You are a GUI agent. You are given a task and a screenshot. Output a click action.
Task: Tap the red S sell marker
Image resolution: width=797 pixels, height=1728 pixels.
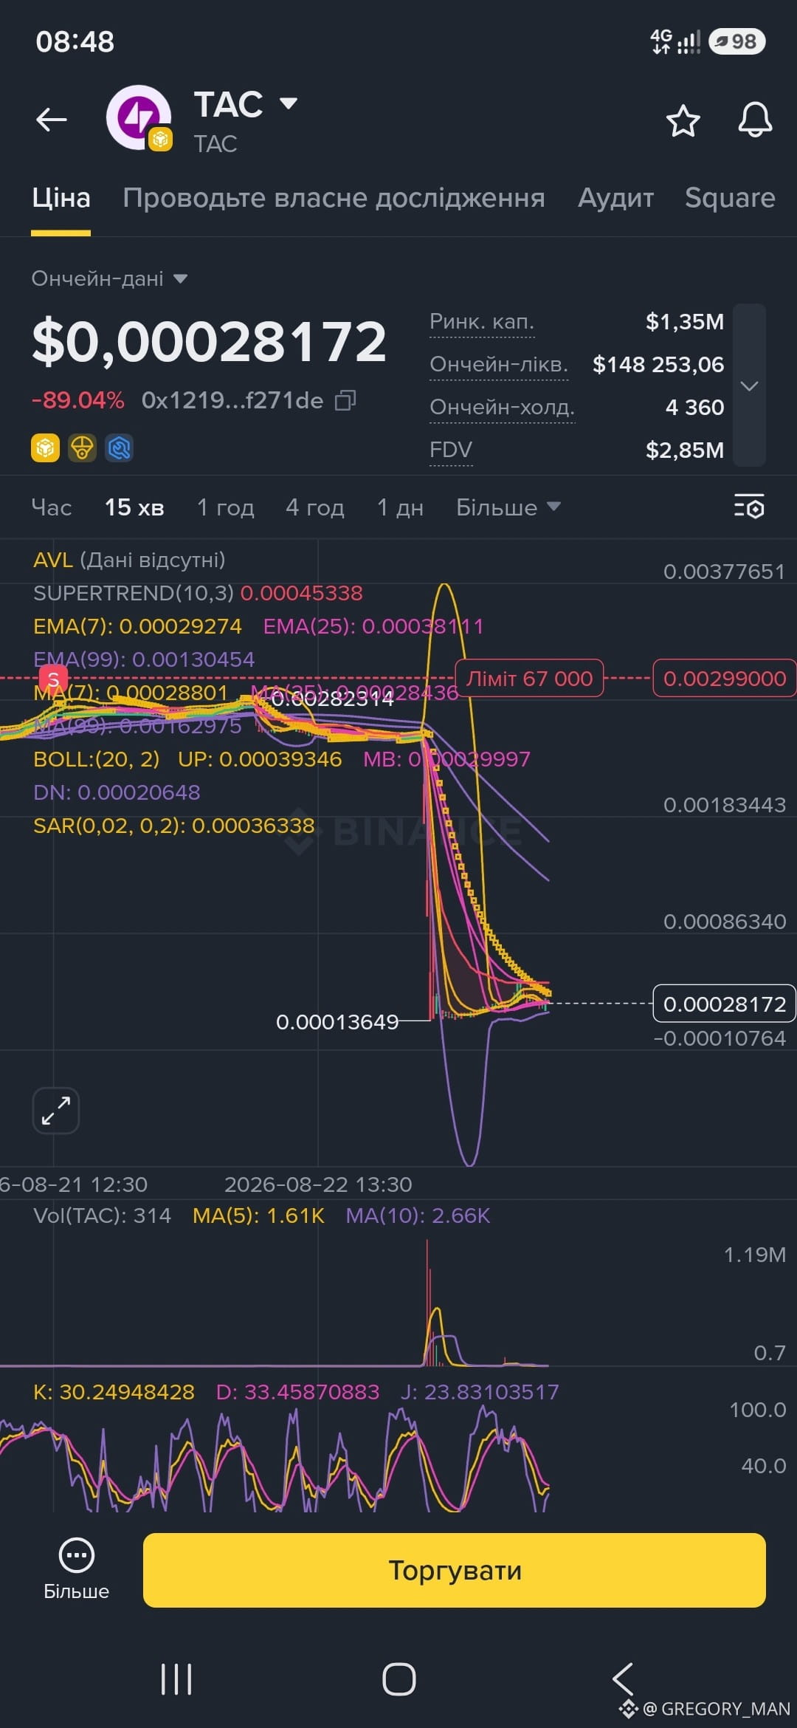pos(53,679)
